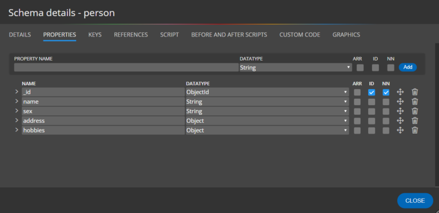Toggle NN checkbox on the name row
The image size is (439, 213).
click(386, 102)
